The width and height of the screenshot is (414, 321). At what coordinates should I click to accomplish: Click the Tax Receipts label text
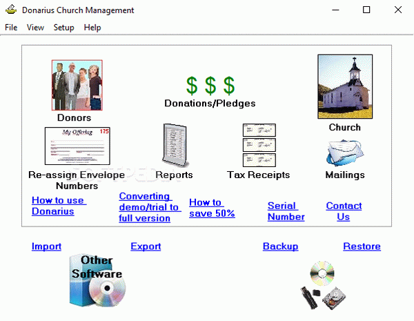tap(259, 175)
